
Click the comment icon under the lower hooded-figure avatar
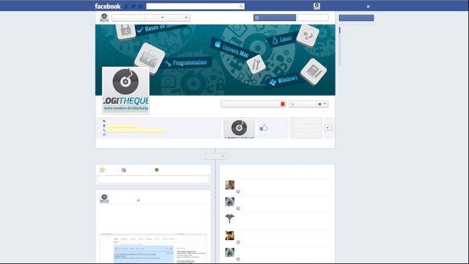tap(238, 259)
